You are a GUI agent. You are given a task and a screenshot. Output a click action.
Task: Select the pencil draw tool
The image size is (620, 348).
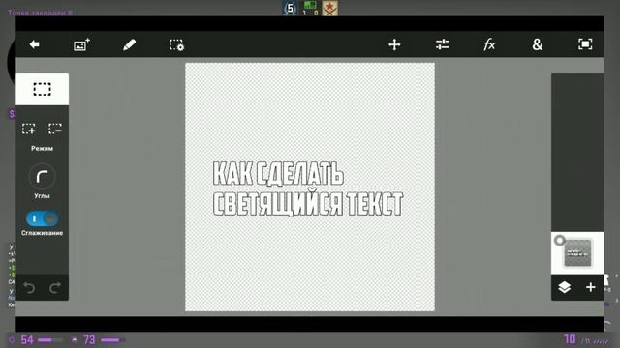click(129, 44)
